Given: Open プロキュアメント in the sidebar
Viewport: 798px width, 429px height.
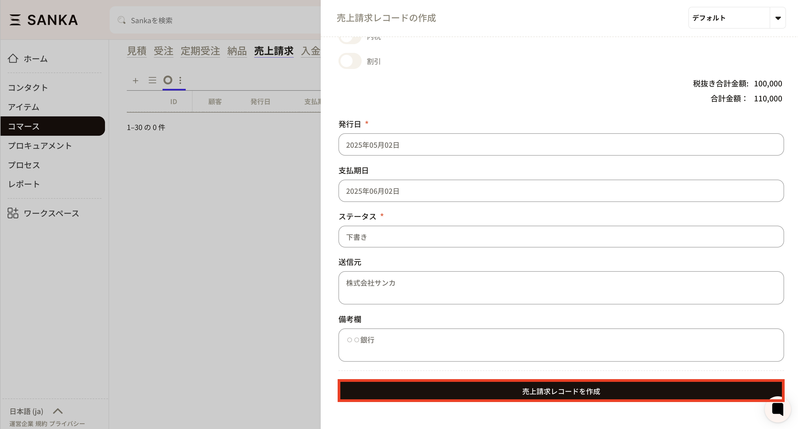Looking at the screenshot, I should tap(40, 146).
